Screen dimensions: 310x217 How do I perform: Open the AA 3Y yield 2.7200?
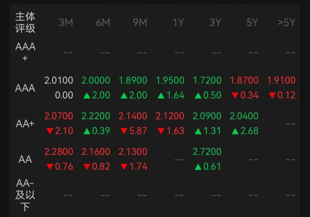(207, 152)
